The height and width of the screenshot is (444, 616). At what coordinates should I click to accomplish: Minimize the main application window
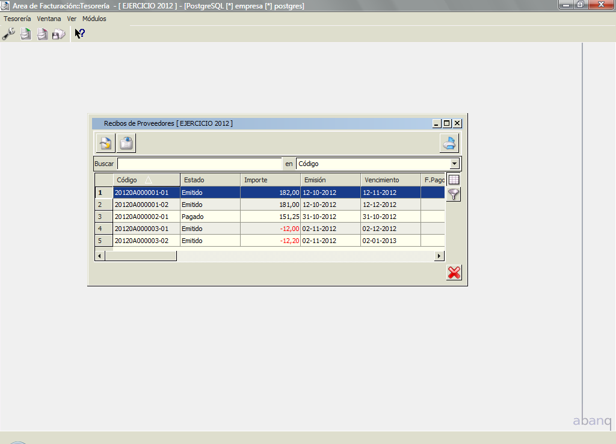point(566,5)
